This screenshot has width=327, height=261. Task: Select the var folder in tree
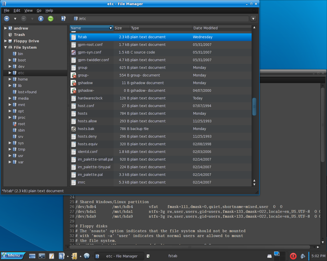[x=21, y=162]
